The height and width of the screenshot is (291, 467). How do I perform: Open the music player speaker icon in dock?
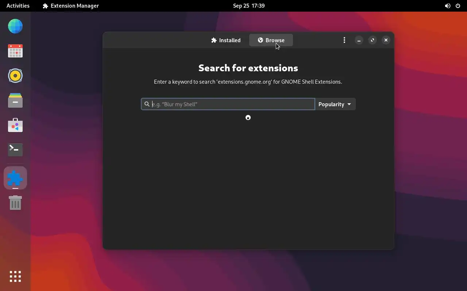click(x=15, y=76)
